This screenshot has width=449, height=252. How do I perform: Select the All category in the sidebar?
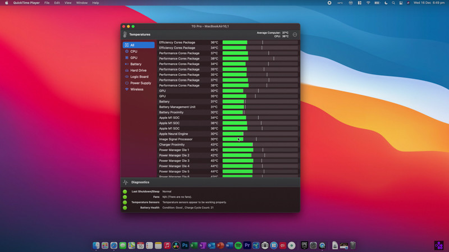(139, 45)
